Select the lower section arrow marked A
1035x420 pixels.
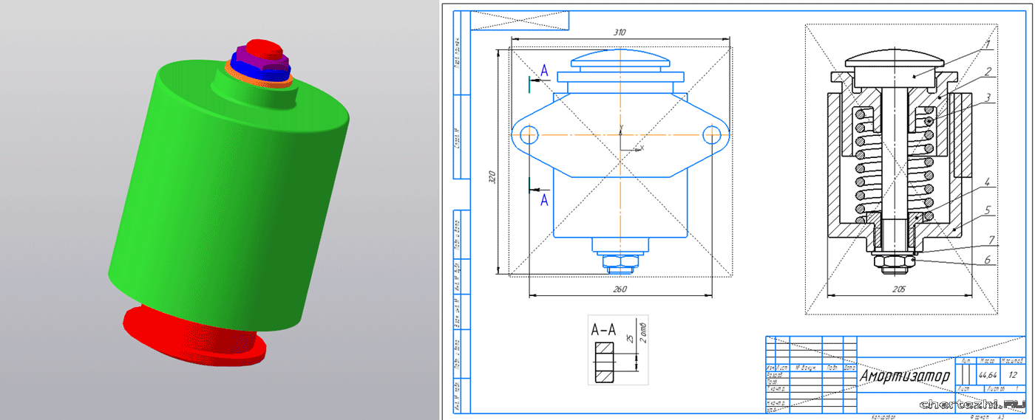[x=543, y=199]
